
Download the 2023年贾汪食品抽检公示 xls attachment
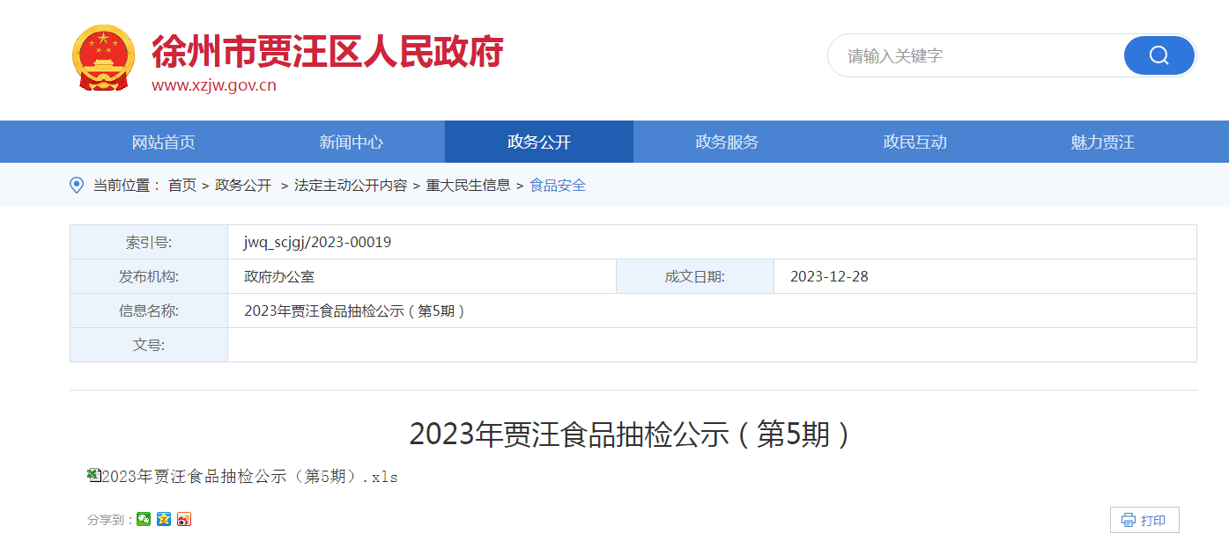coord(250,477)
